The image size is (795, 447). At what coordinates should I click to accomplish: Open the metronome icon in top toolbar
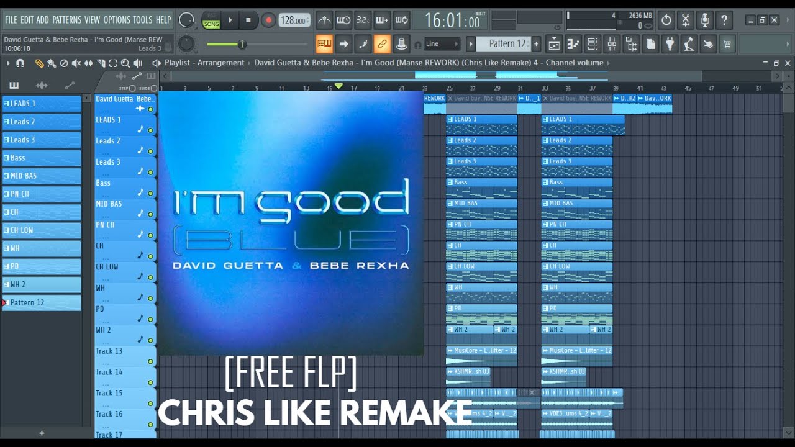pyautogui.click(x=324, y=20)
